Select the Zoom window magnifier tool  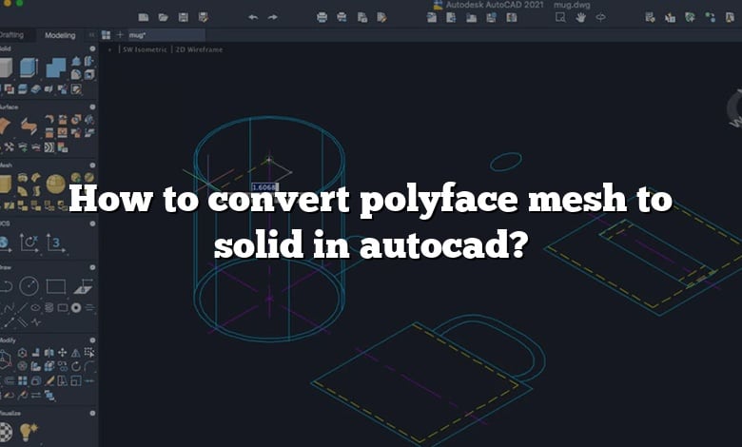coord(560,17)
